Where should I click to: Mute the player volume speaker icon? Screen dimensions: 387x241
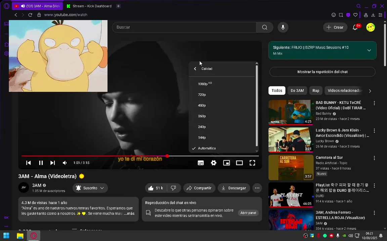64,163
